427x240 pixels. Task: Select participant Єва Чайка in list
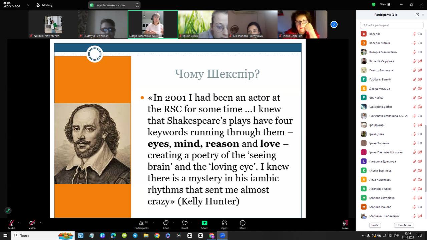point(392,98)
